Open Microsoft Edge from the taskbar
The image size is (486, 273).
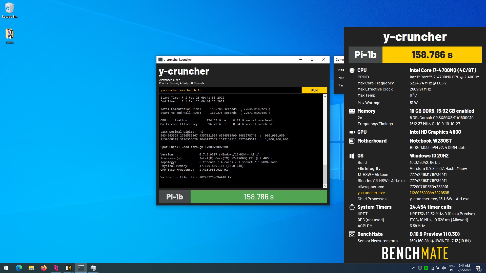[19, 268]
